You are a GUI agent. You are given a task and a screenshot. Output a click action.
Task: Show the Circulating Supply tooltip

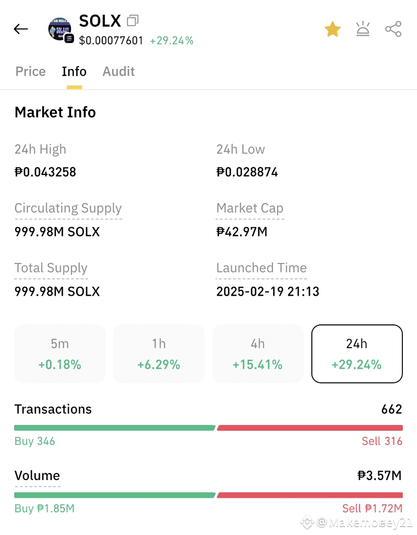68,208
